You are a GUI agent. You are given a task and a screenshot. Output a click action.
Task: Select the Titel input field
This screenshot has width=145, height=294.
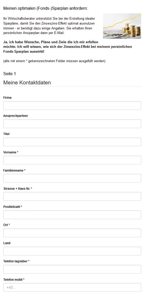[x=72, y=142]
